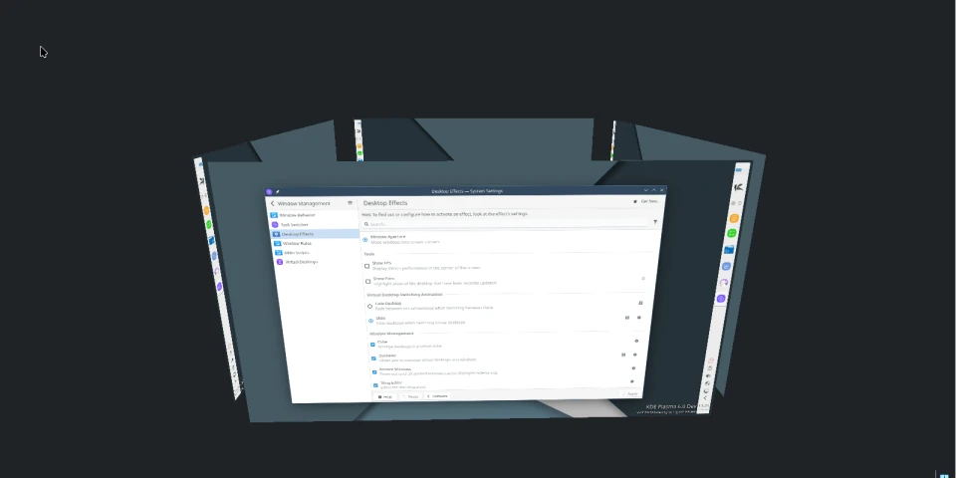Screen dimensions: 956x478
Task: Click the Help button
Action: (384, 396)
